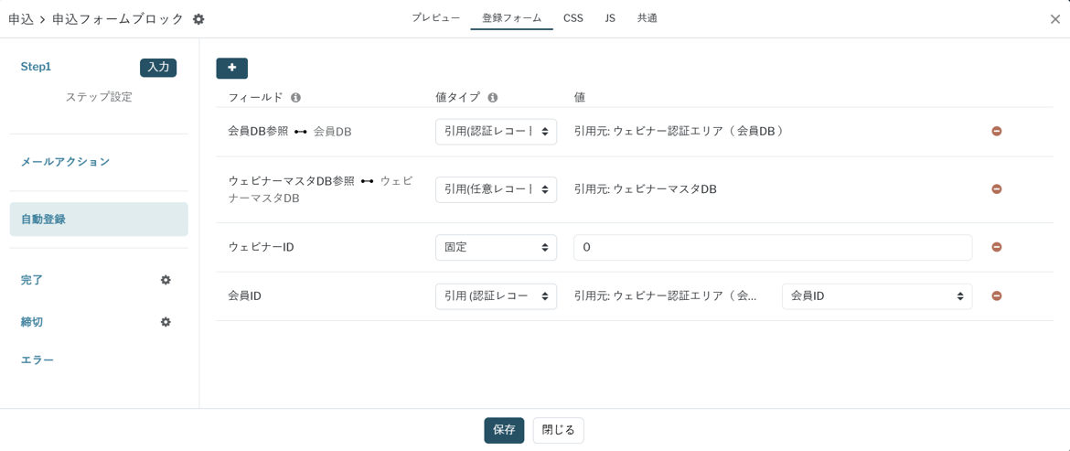Click info icon next to フィールド header
The image size is (1070, 451).
point(295,98)
